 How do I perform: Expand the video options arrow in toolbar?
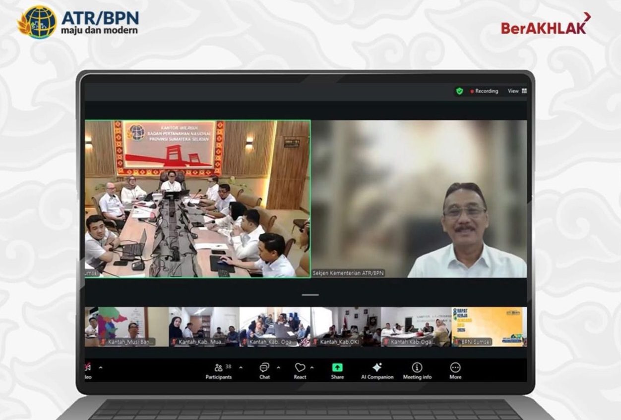point(101,368)
